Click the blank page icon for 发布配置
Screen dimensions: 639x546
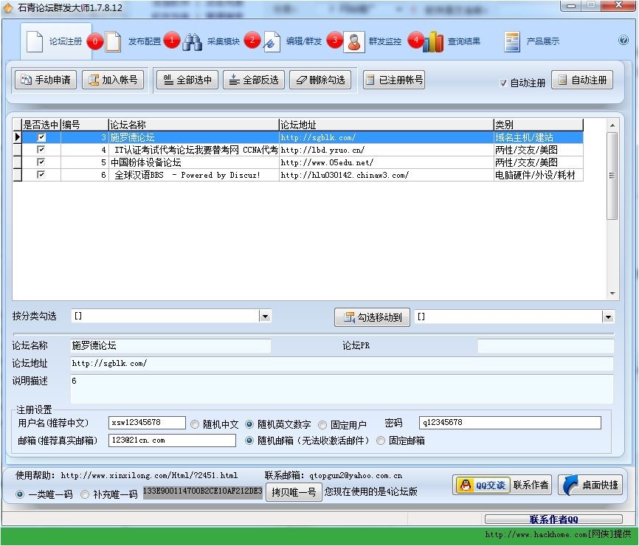(x=113, y=42)
